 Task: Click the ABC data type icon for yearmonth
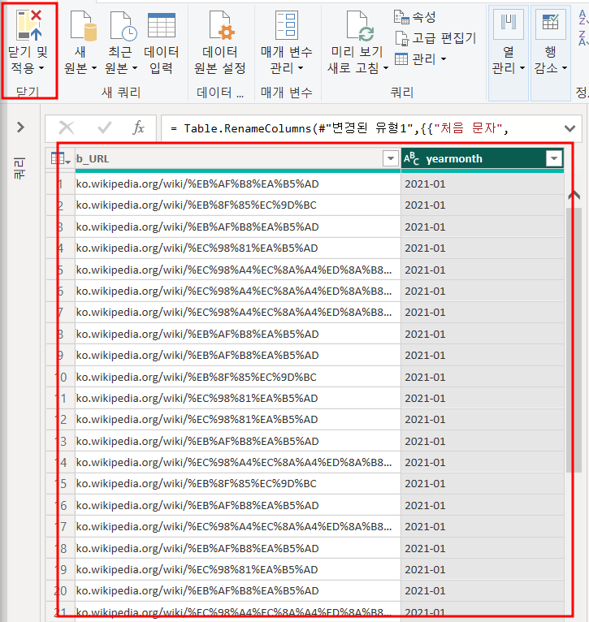[x=412, y=158]
